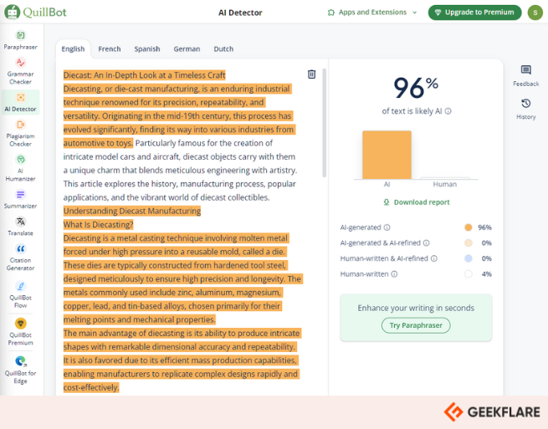The image size is (548, 429).
Task: Click the 96% AI score value
Action: (416, 87)
